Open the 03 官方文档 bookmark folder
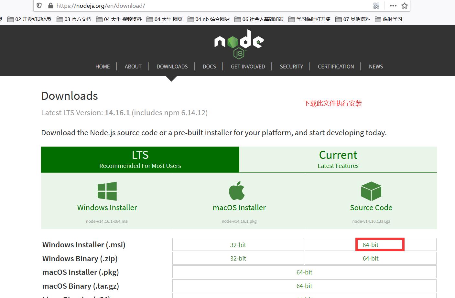This screenshot has height=298, width=455. pyautogui.click(x=74, y=19)
